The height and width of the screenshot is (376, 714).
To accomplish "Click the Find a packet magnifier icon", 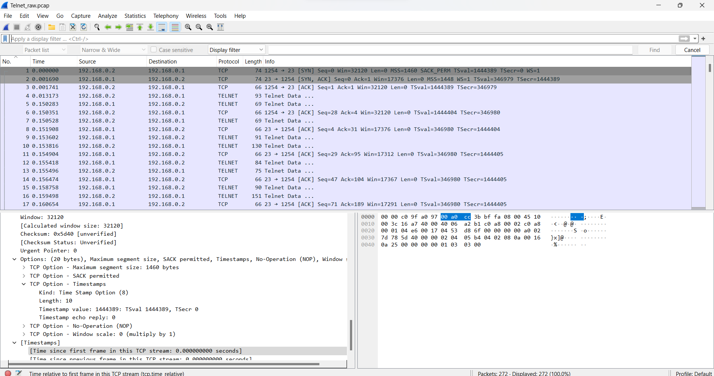I will coord(97,27).
